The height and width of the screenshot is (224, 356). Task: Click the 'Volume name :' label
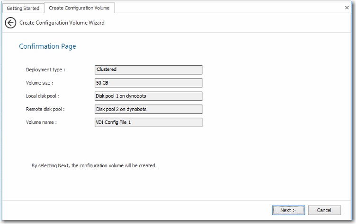click(x=42, y=123)
